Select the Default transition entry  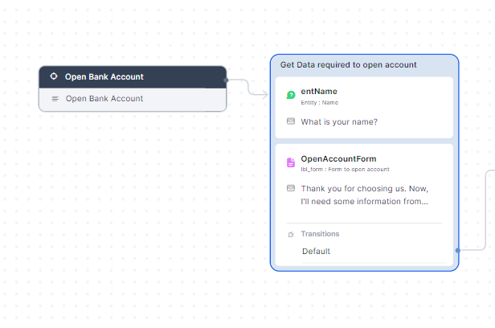(x=316, y=252)
